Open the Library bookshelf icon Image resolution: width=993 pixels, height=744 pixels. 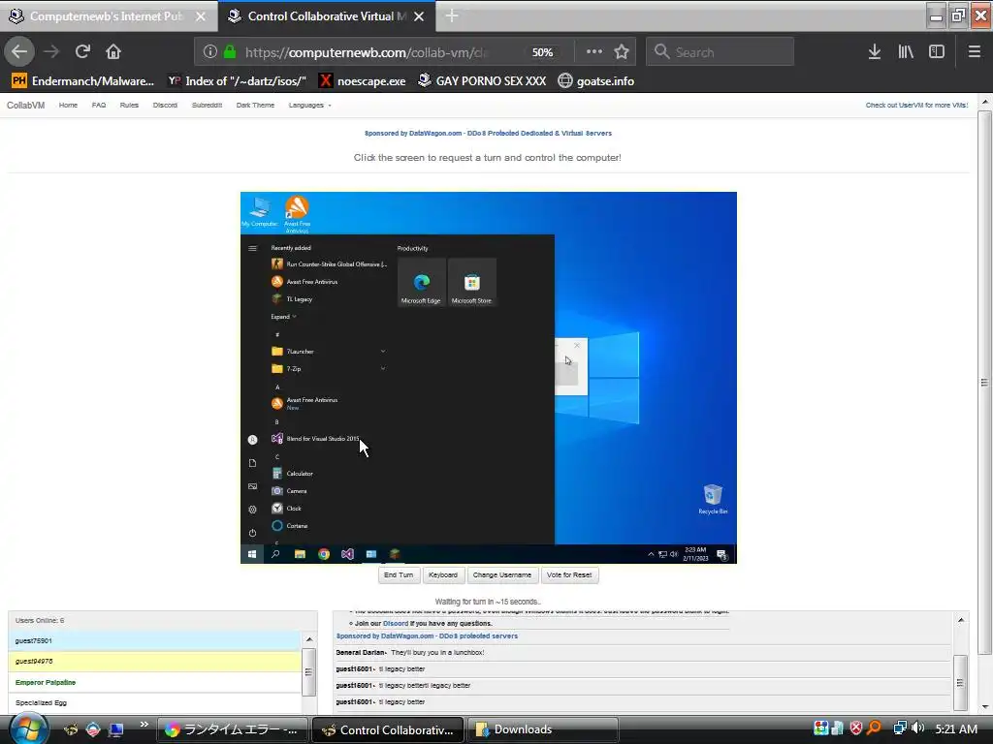click(x=906, y=51)
